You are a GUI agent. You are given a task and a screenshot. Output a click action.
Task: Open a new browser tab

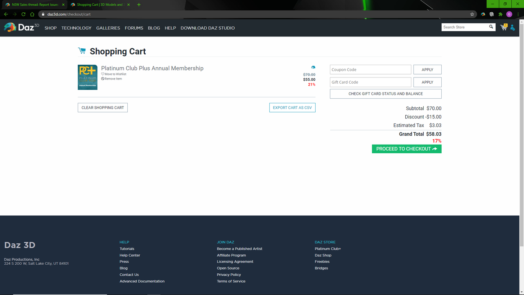coord(139,5)
